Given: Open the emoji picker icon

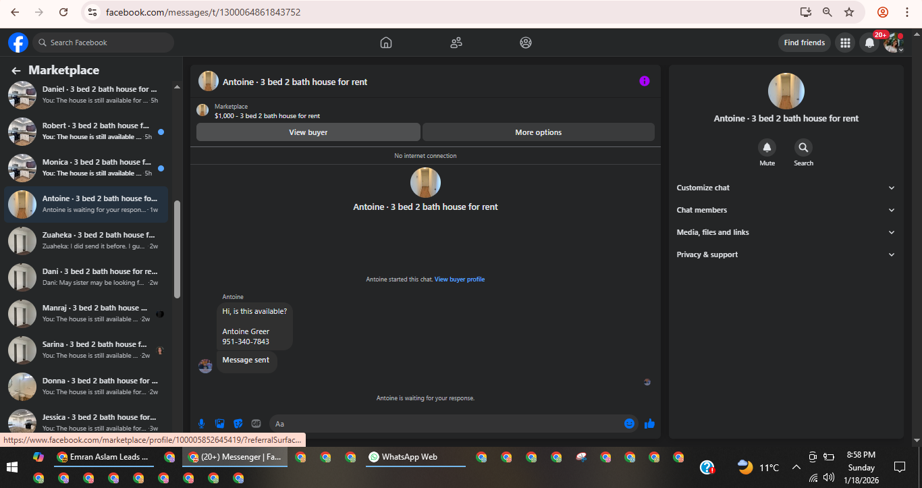Looking at the screenshot, I should click(629, 423).
